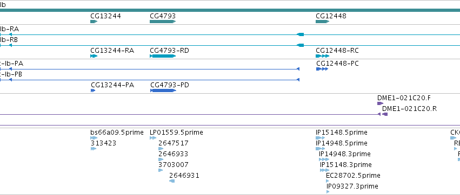The height and width of the screenshot is (195, 460).
Task: Select the CG12448 gene arrow glyph
Action: pyautogui.click(x=322, y=22)
